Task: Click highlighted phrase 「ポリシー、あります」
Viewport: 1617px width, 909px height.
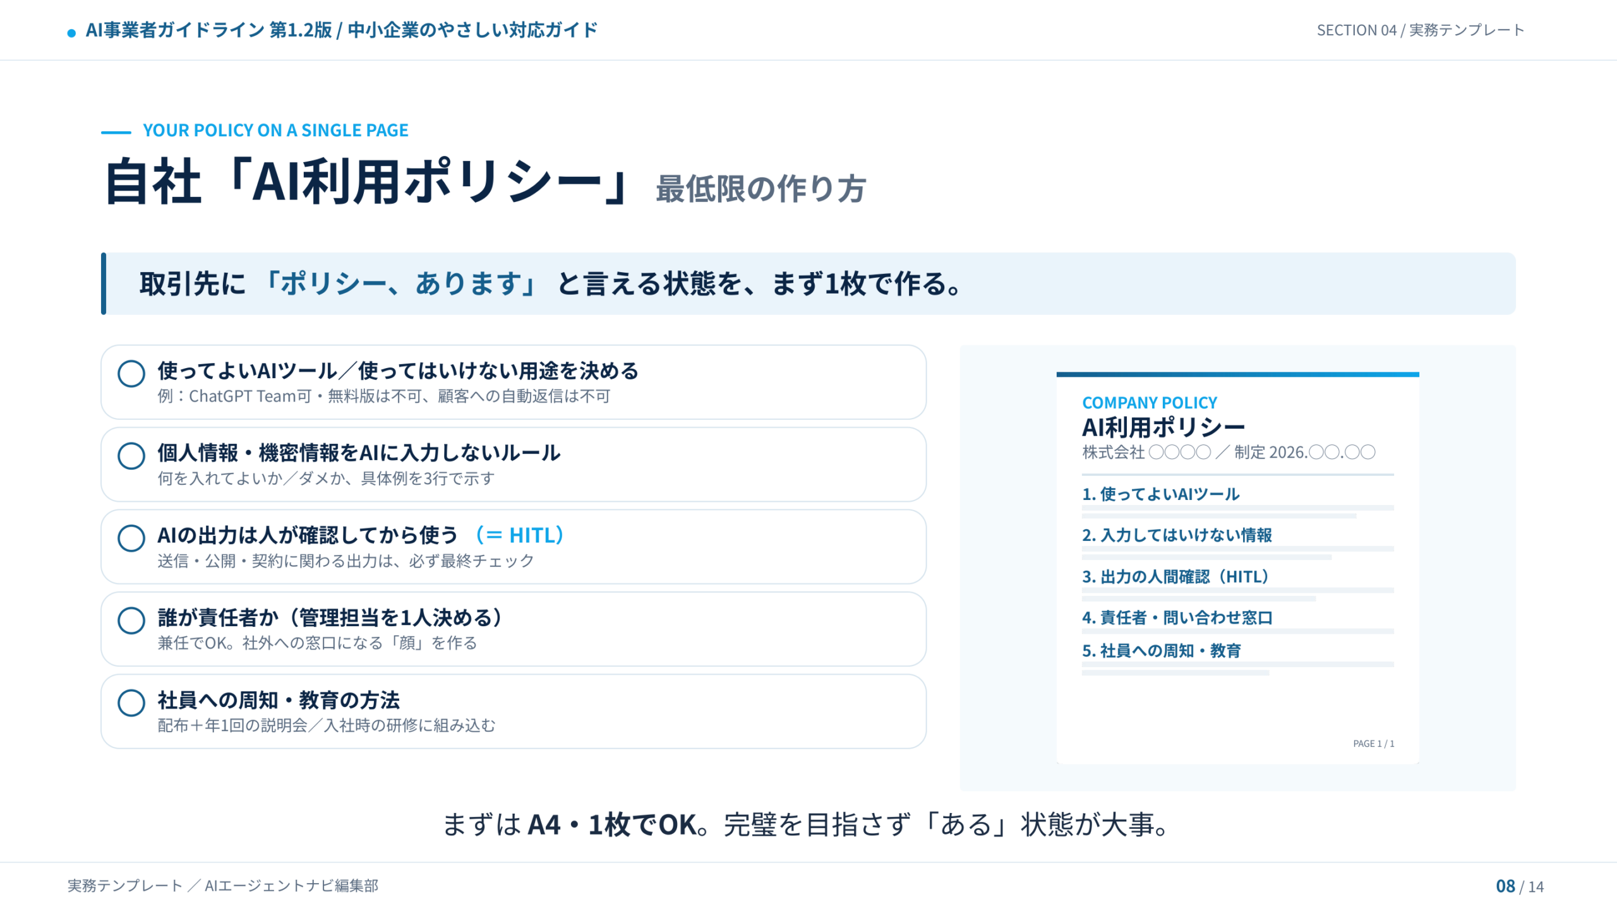Action: tap(401, 283)
